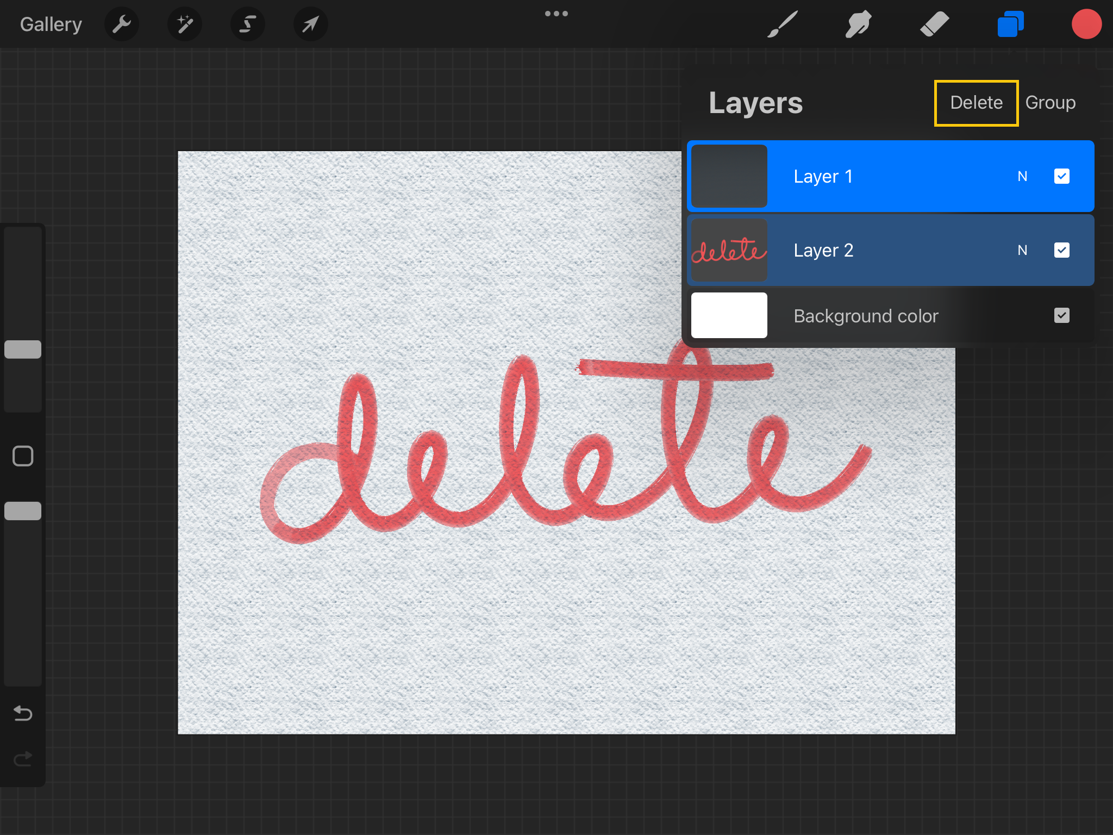1113x835 pixels.
Task: Open the red active color swatch
Action: (1086, 24)
